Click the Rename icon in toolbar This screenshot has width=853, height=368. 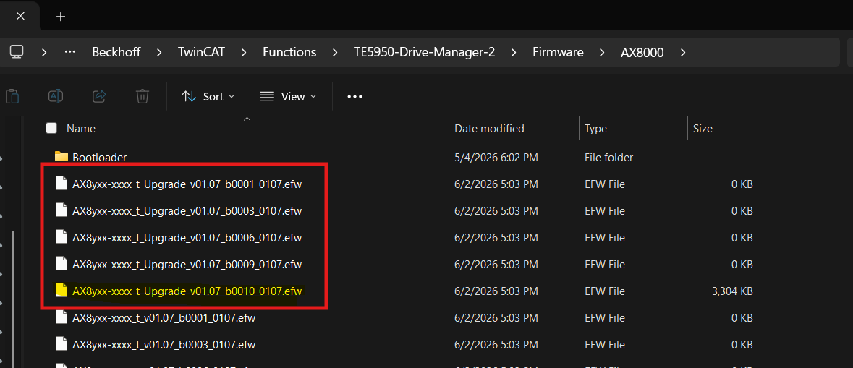tap(56, 96)
